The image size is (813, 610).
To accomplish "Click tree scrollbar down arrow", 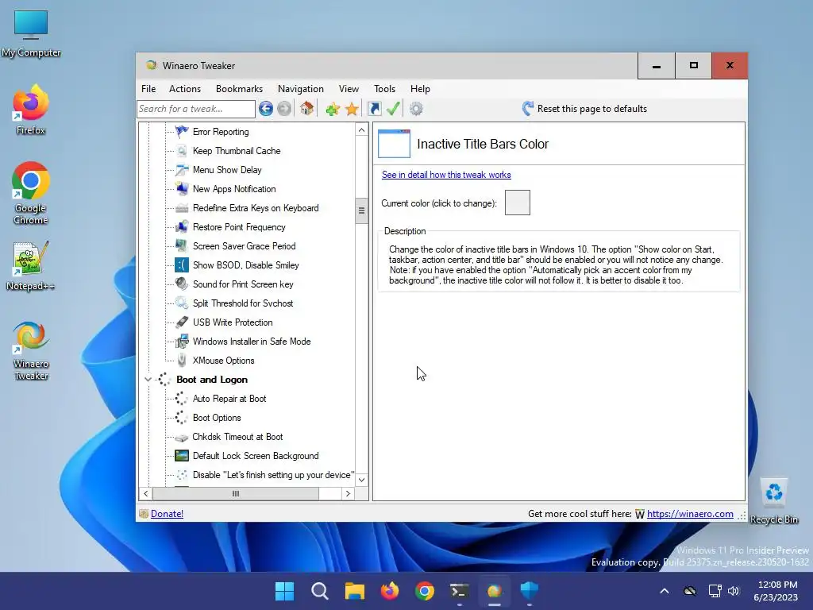I will (361, 480).
